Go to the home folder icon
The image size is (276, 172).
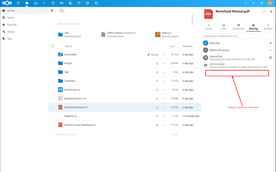[52, 10]
